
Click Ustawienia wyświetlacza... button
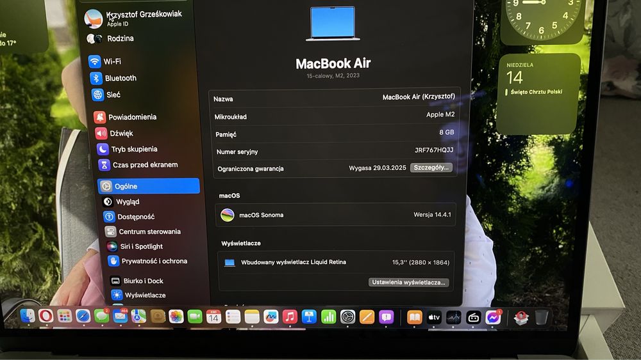(408, 282)
